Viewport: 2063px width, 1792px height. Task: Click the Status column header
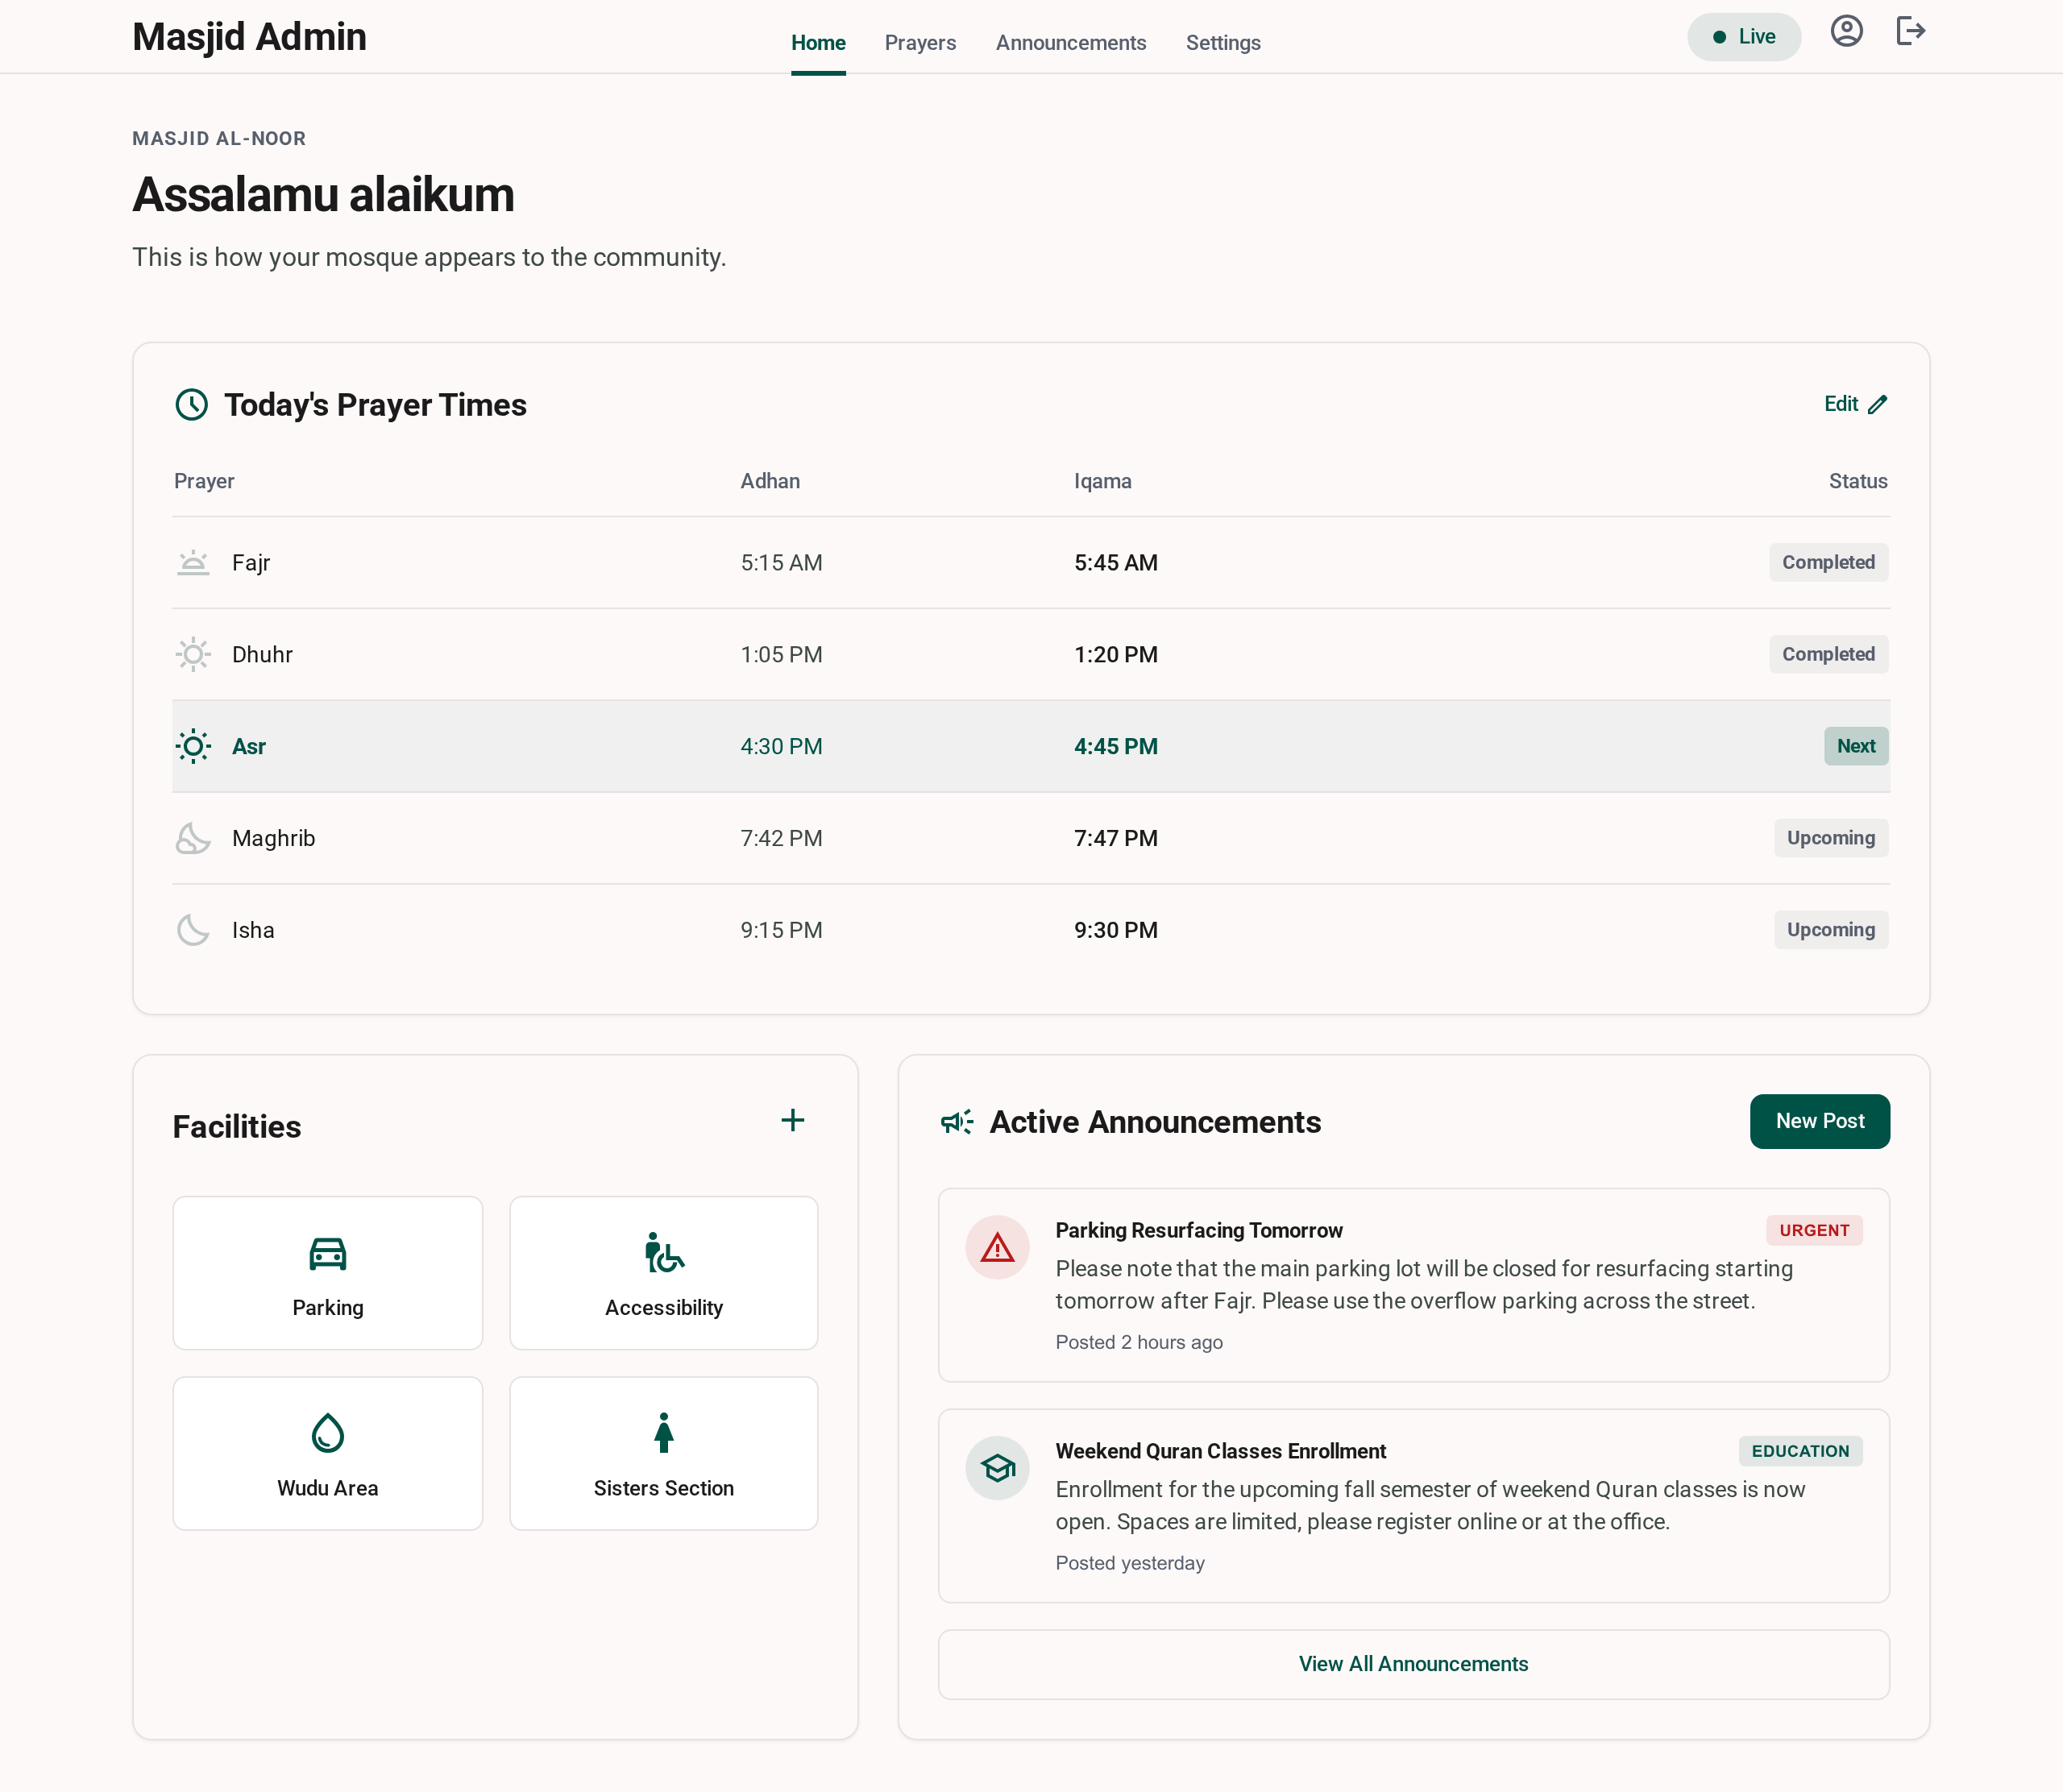1858,481
